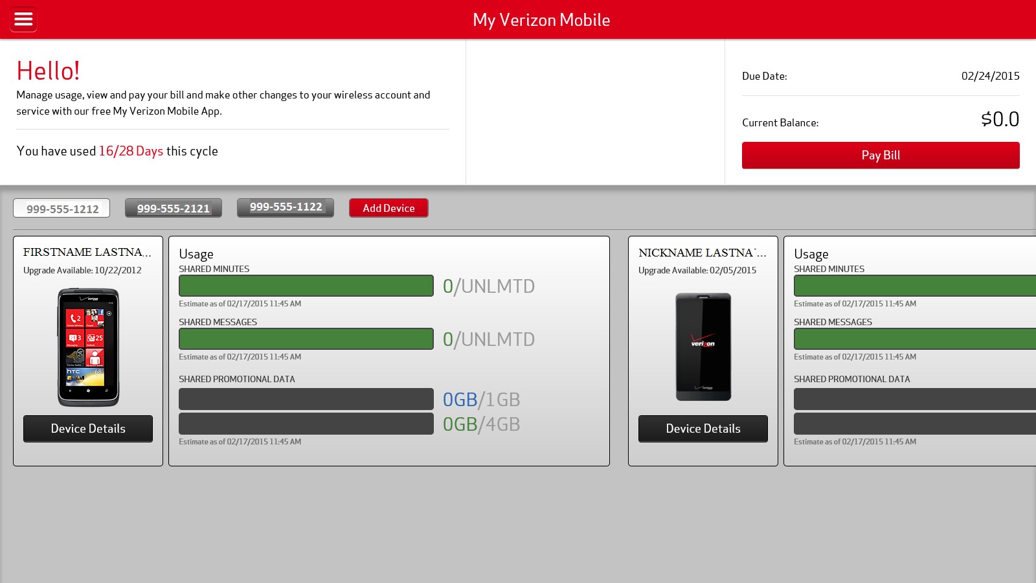
Task: Click the FIRSTNAME LASTNA... truncated name header
Action: 88,253
